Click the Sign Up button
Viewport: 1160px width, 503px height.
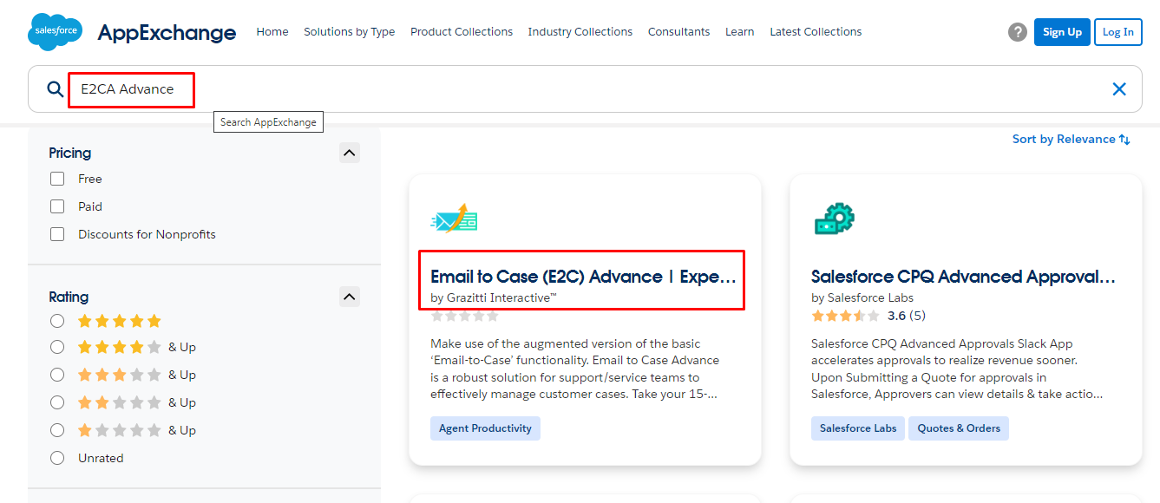[1062, 32]
